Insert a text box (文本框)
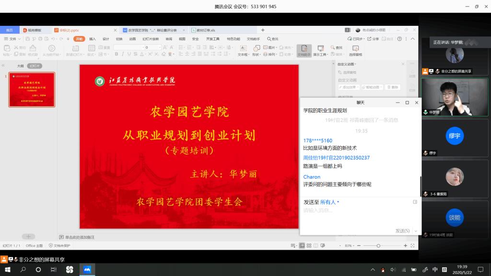 click(243, 50)
